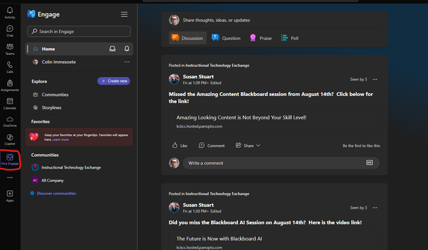The width and height of the screenshot is (428, 250).
Task: Open more options on 1:39 PM post
Action: coord(375,79)
